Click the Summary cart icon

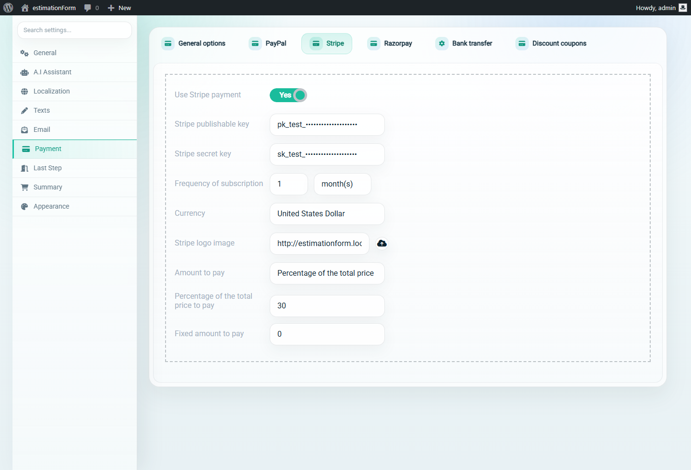pyautogui.click(x=24, y=188)
